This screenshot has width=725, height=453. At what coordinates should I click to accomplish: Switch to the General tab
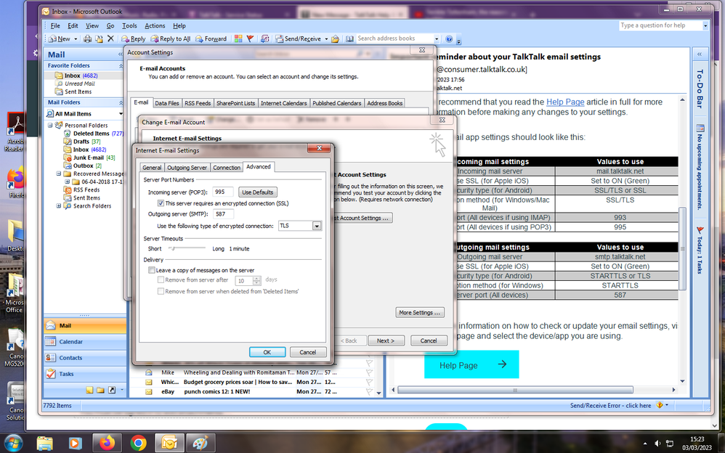pyautogui.click(x=152, y=168)
